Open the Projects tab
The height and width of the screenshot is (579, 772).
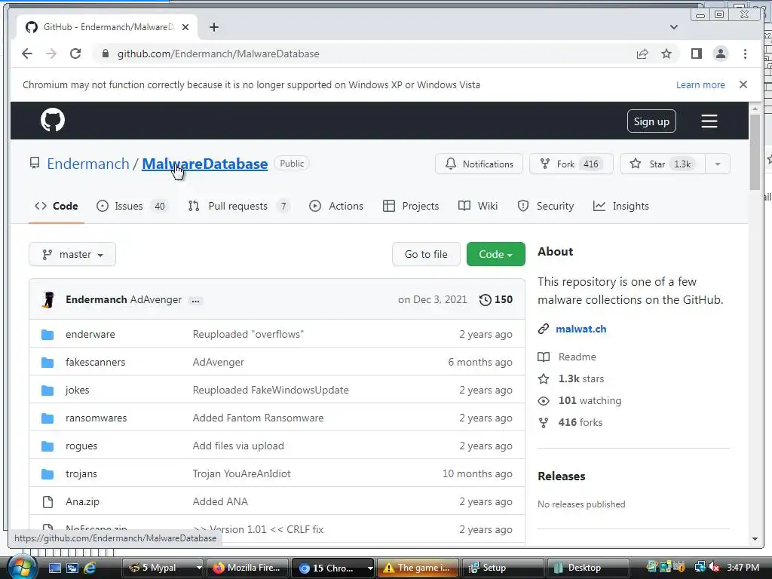tap(411, 207)
